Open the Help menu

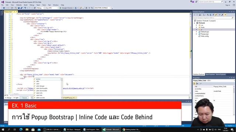click(62, 5)
